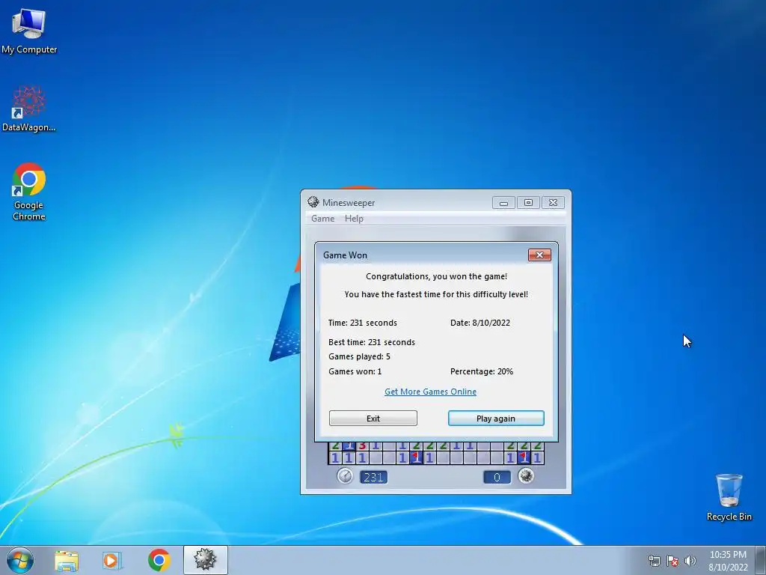The image size is (766, 575).
Task: Click the 'Game Won' dialog title
Action: 345,255
